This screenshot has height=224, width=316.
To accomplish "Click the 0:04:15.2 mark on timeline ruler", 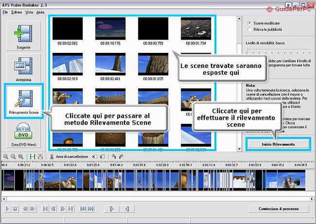I will pyautogui.click(x=278, y=165).
